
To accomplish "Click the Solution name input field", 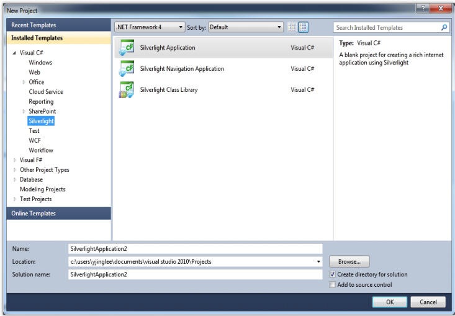I will [196, 274].
